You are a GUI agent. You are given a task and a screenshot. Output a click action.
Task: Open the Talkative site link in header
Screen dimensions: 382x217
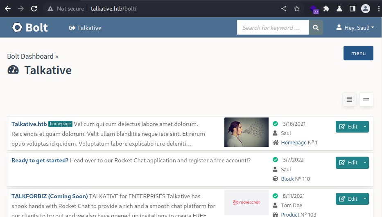85,28
